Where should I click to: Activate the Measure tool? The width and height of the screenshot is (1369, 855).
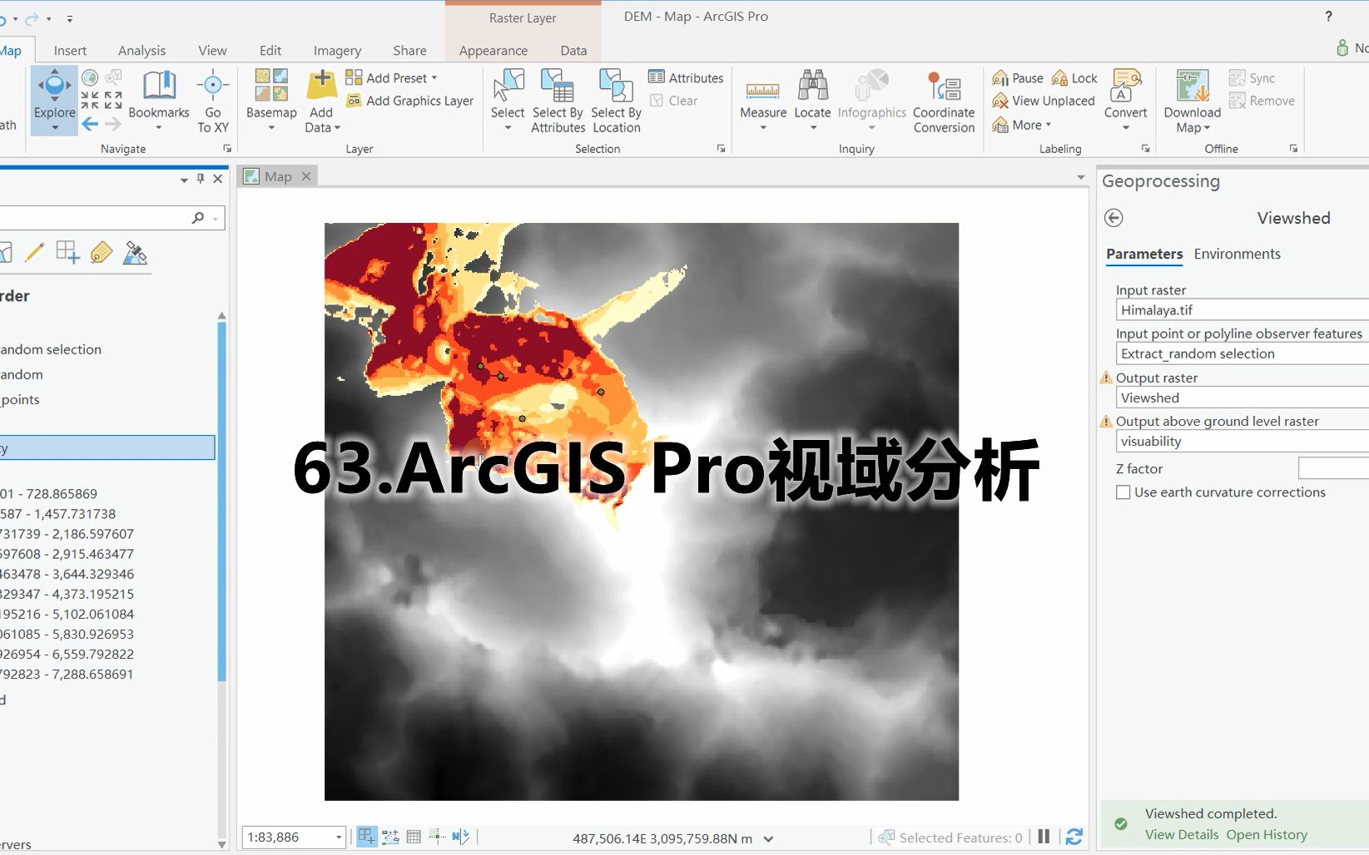click(x=763, y=100)
